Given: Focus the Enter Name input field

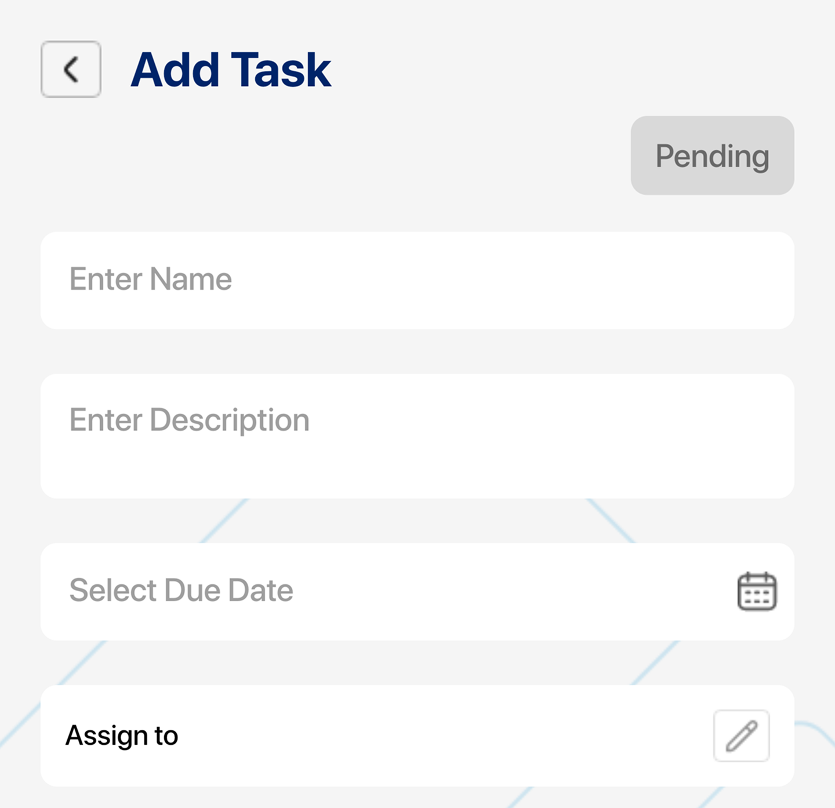Looking at the screenshot, I should point(418,281).
